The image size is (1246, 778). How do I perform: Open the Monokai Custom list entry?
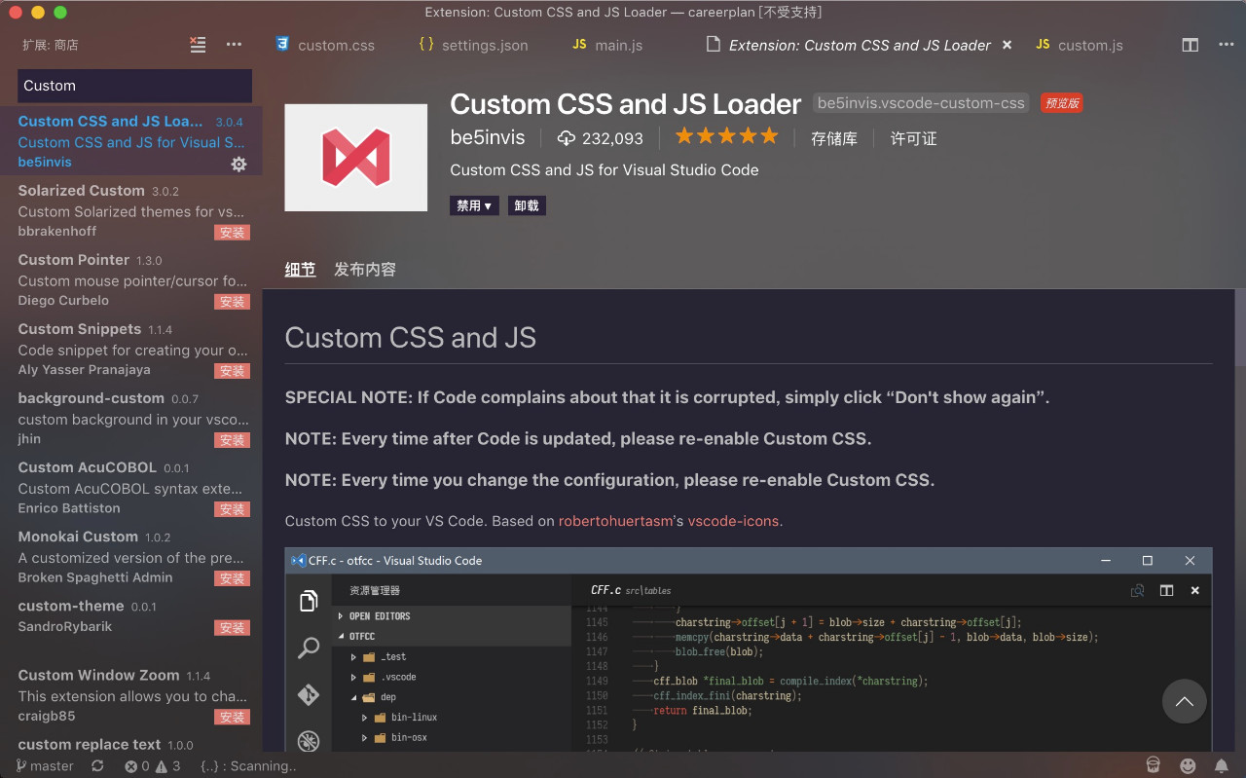(x=130, y=556)
